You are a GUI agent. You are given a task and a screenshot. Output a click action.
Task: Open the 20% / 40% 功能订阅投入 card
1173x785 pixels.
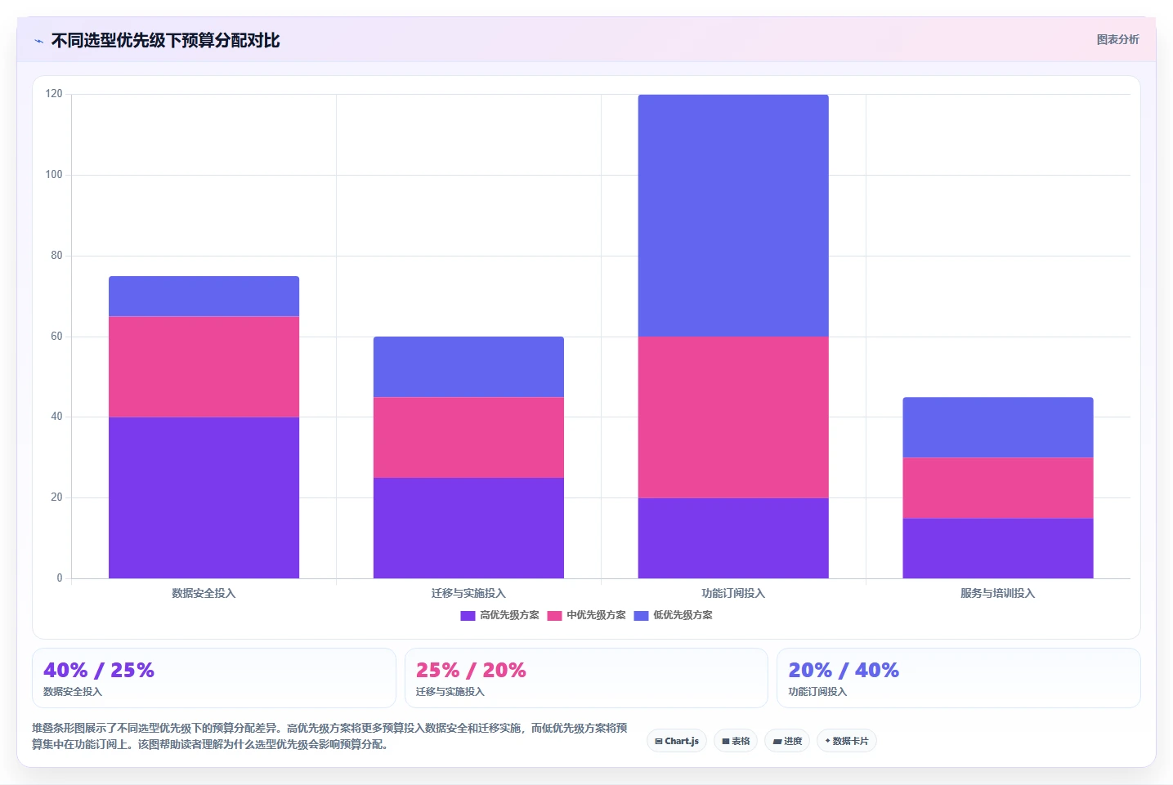(x=958, y=678)
